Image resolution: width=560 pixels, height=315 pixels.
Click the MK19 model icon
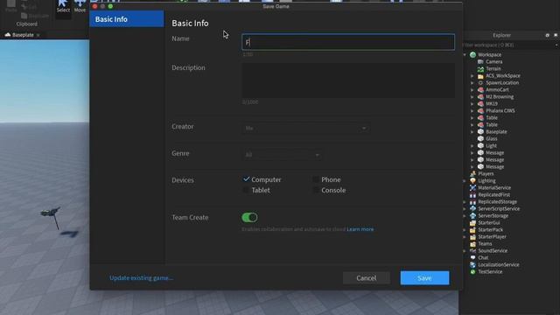tap(480, 103)
